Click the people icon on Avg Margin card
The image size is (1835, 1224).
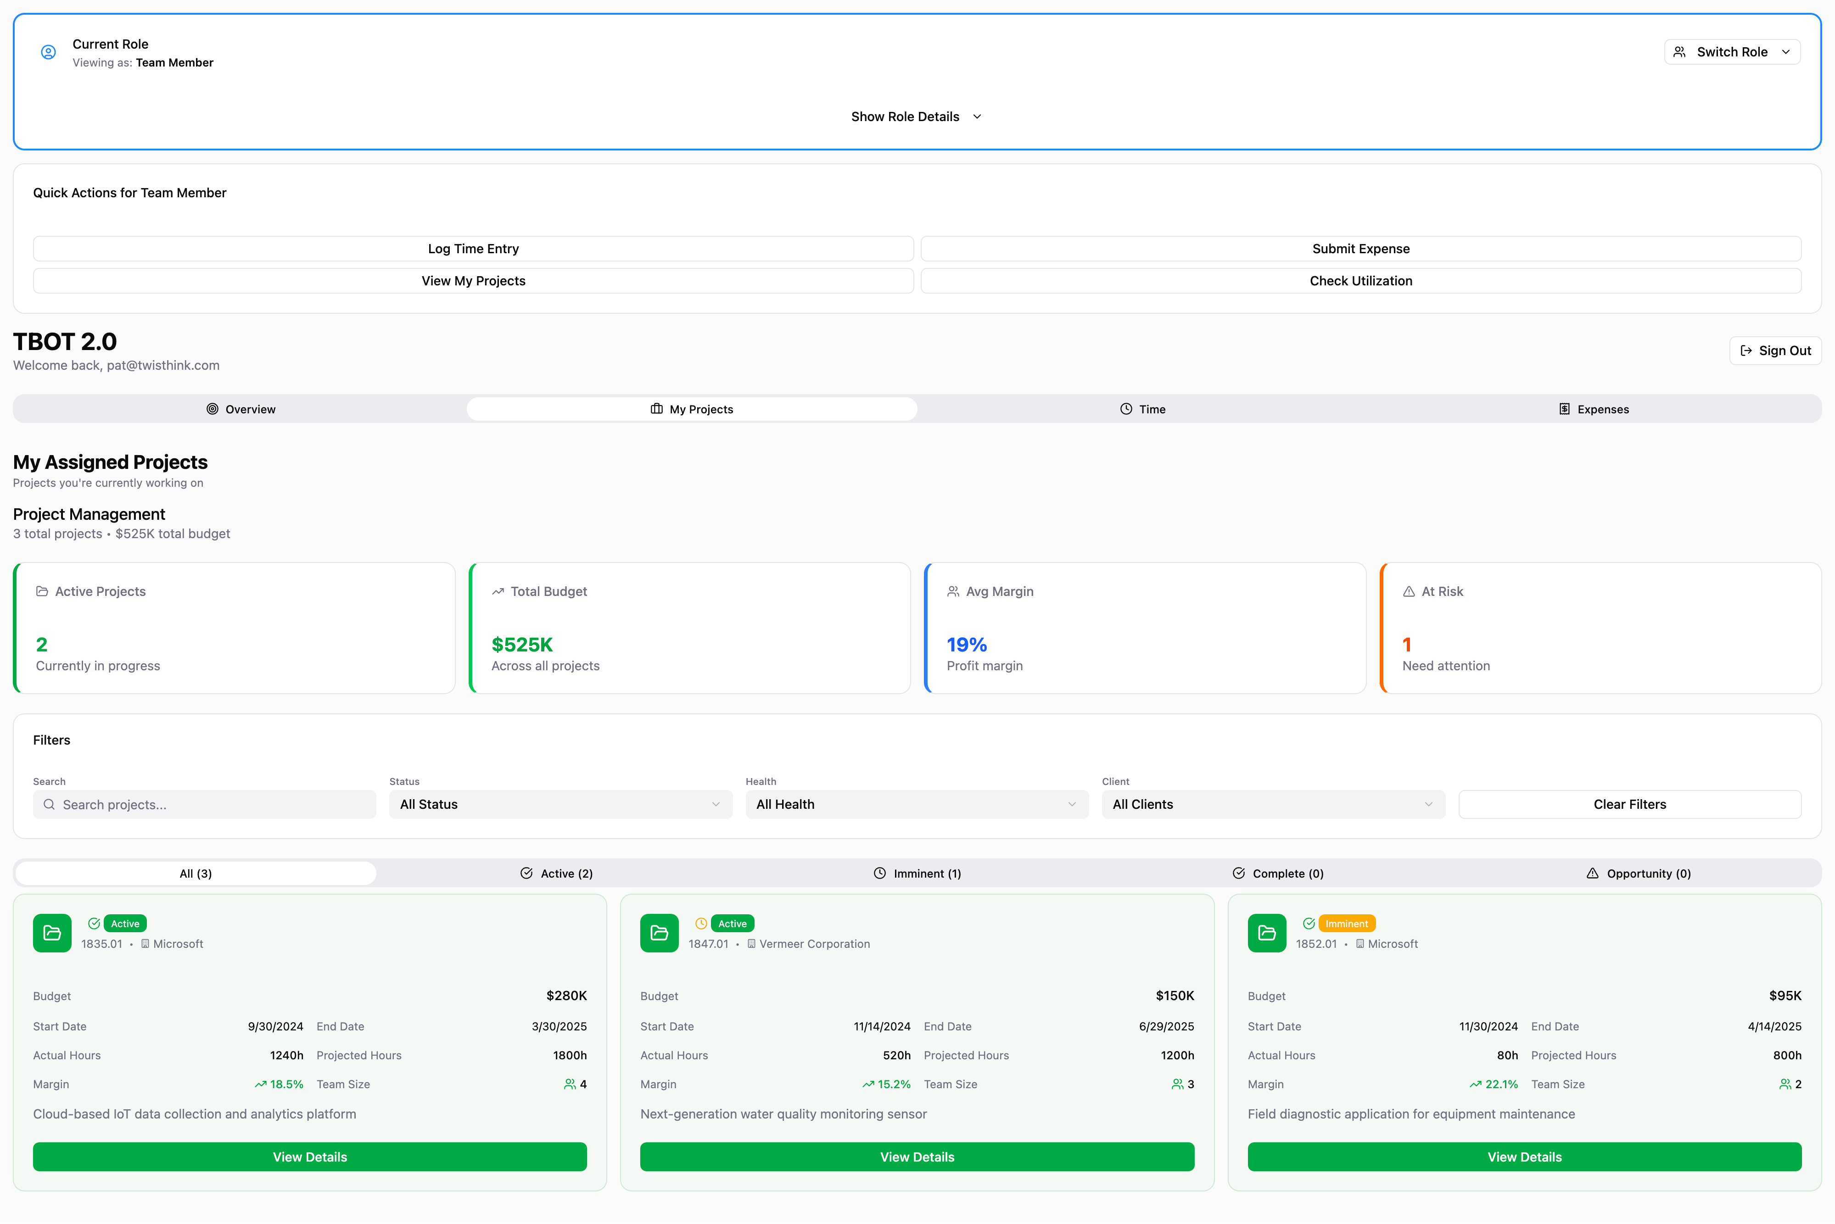953,592
